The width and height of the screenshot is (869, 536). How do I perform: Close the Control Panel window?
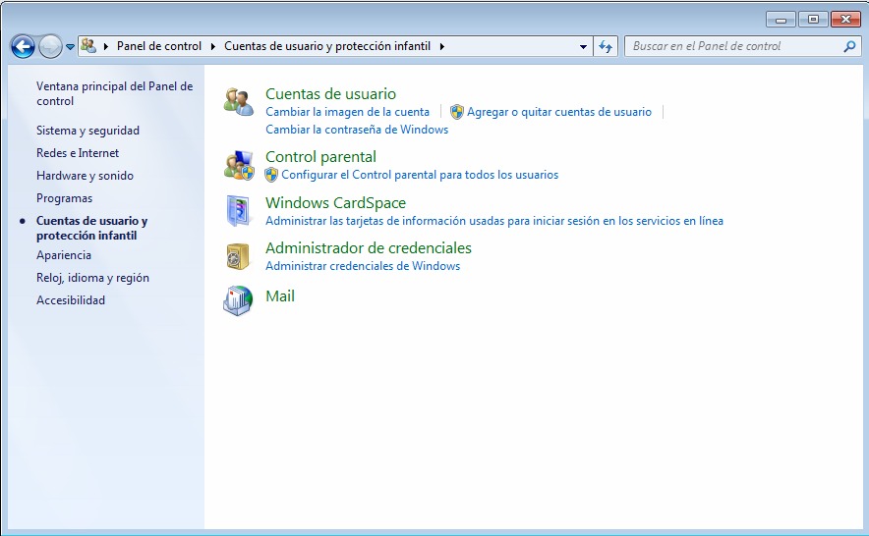point(845,20)
